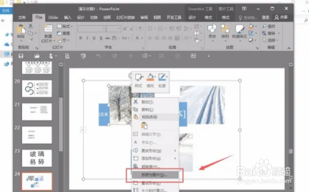Viewport: 309px width, 192px height.
Task: Choose Copy in the context menu
Action: point(155,110)
